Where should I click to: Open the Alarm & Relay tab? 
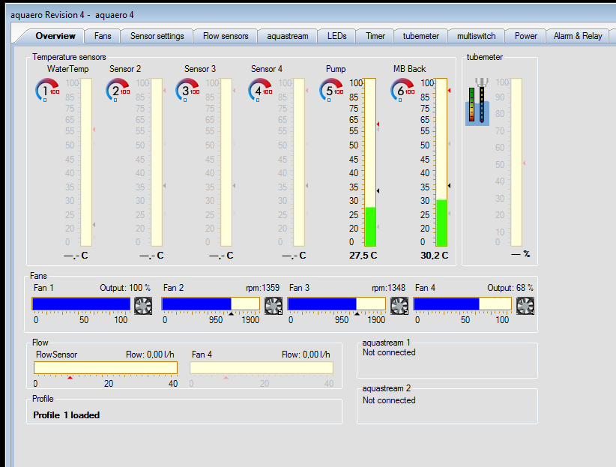[578, 36]
